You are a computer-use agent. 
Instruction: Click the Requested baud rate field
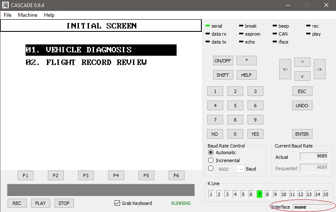point(314,168)
